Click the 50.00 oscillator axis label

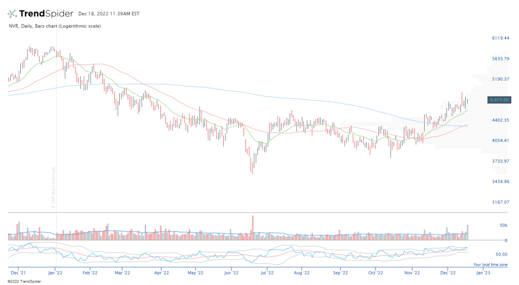coord(501,254)
